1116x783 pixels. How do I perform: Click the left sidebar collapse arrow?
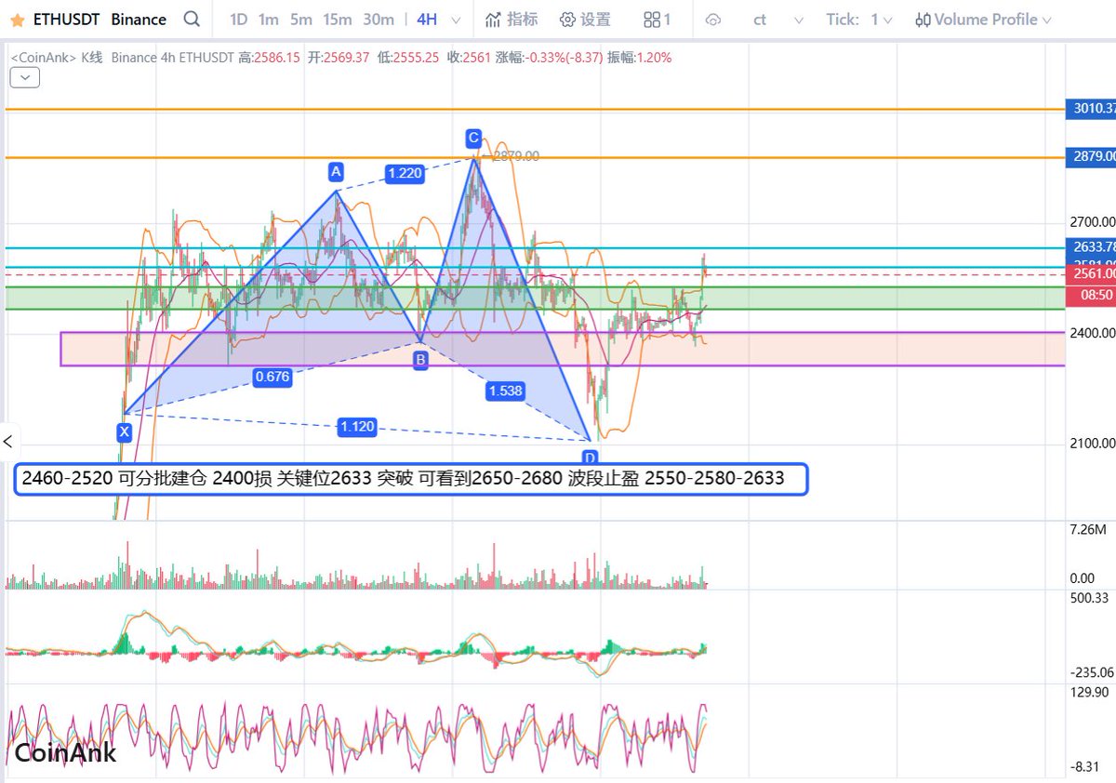(8, 441)
